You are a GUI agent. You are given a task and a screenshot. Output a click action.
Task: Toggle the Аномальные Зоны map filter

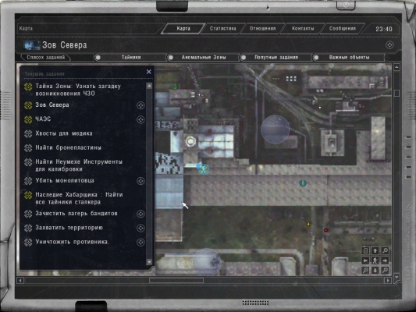pos(171,58)
